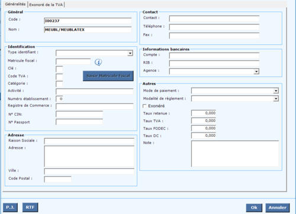The height and width of the screenshot is (214, 296).
Task: Click the Code Postal field
Action: tap(58, 179)
